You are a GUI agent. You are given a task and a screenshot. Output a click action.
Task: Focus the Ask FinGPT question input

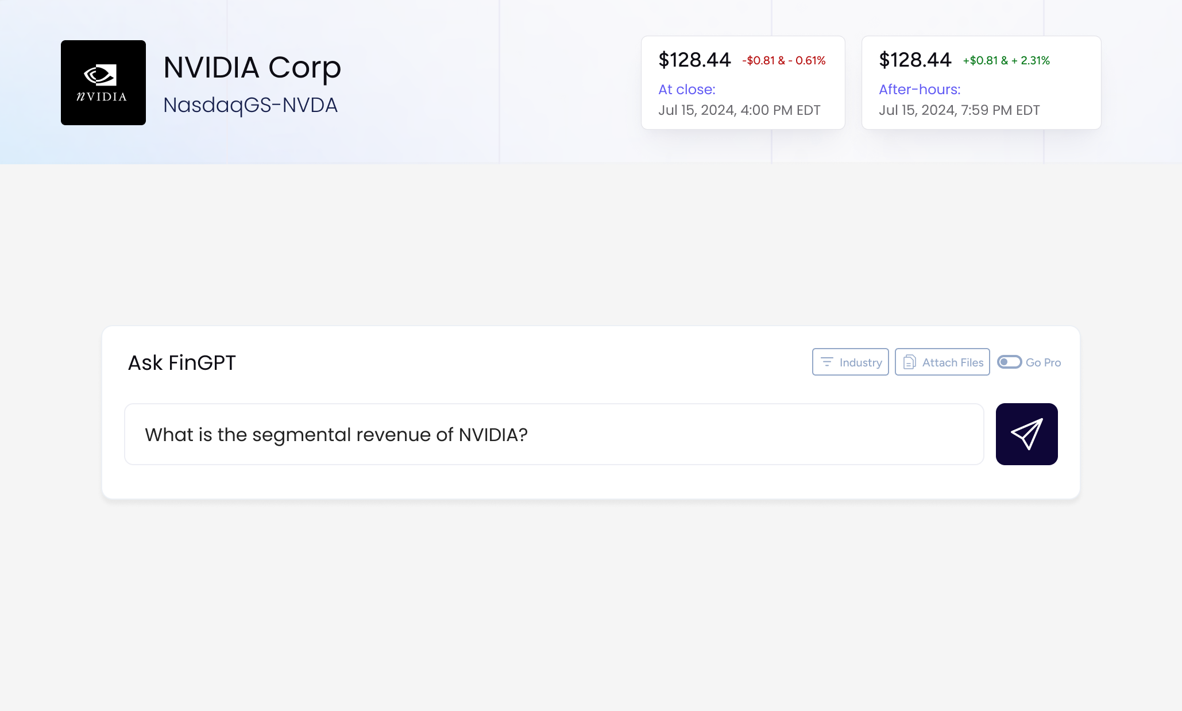(x=554, y=434)
